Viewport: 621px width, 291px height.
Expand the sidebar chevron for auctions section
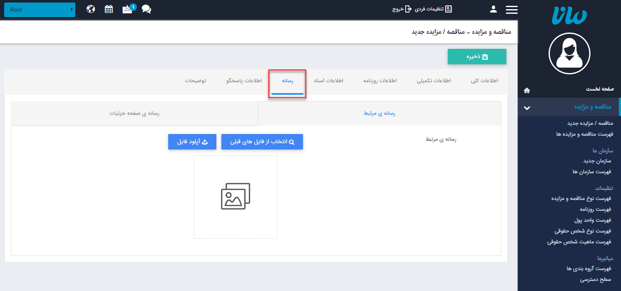[526, 107]
